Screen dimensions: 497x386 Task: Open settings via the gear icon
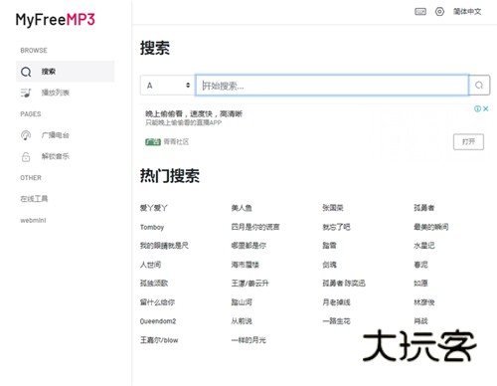click(439, 12)
